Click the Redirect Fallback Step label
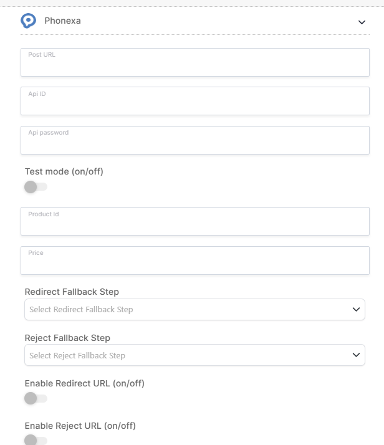 coord(72,292)
